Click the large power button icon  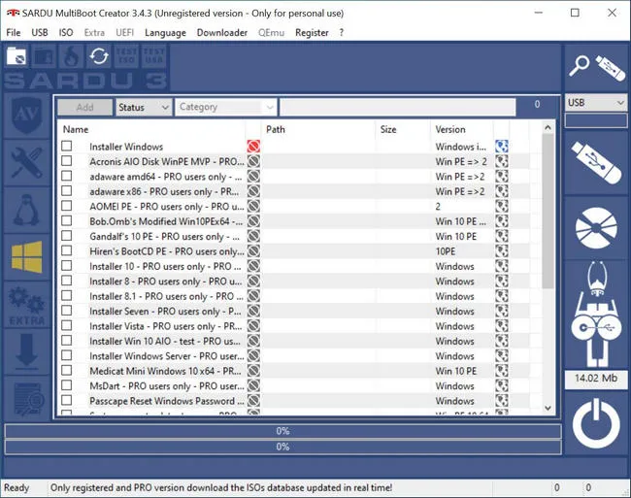(x=596, y=424)
